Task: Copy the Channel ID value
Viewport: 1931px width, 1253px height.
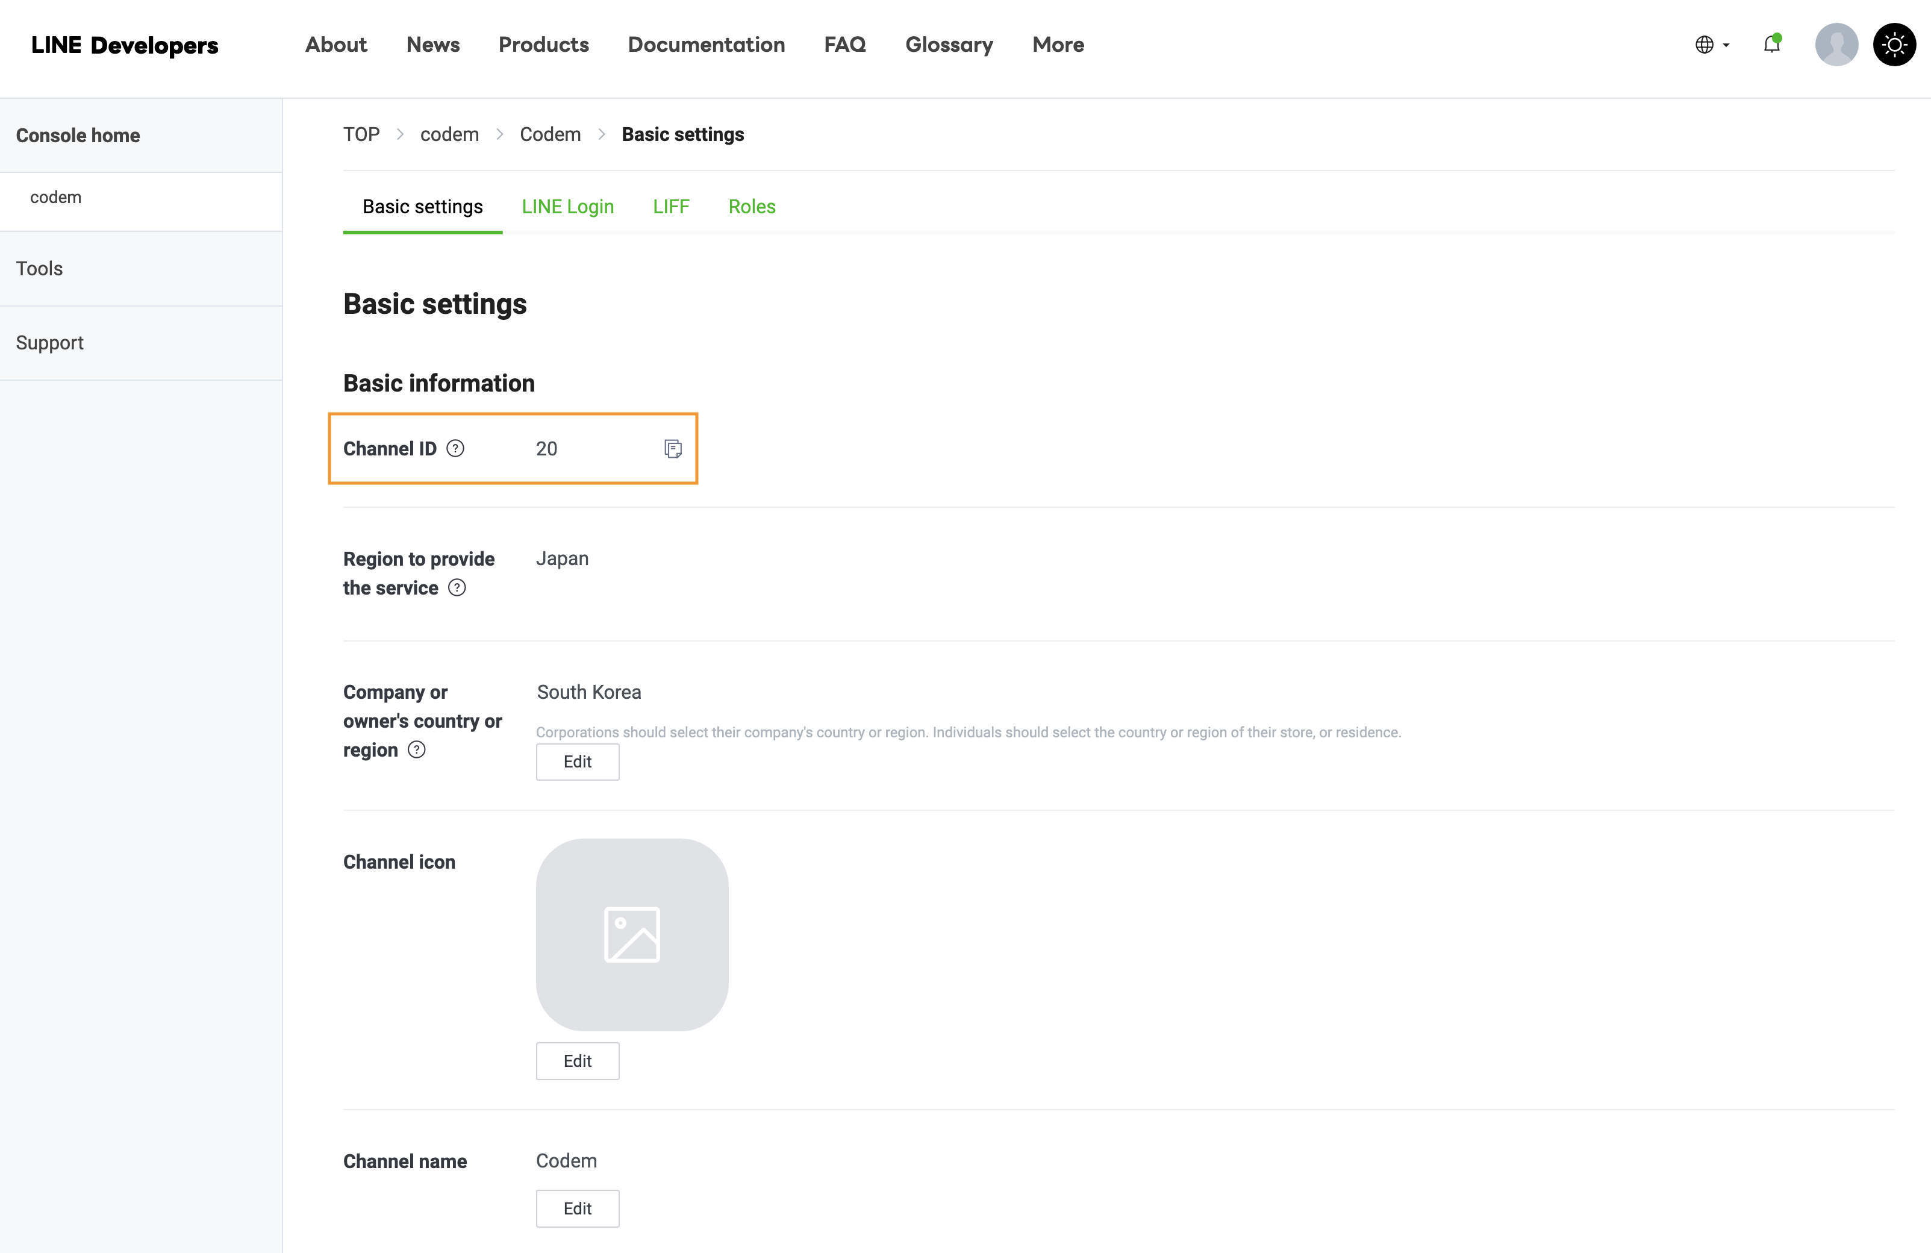Action: (673, 449)
